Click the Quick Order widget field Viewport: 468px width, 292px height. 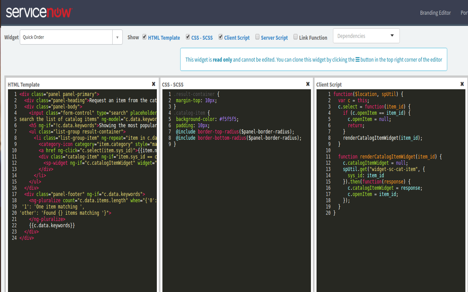66,37
